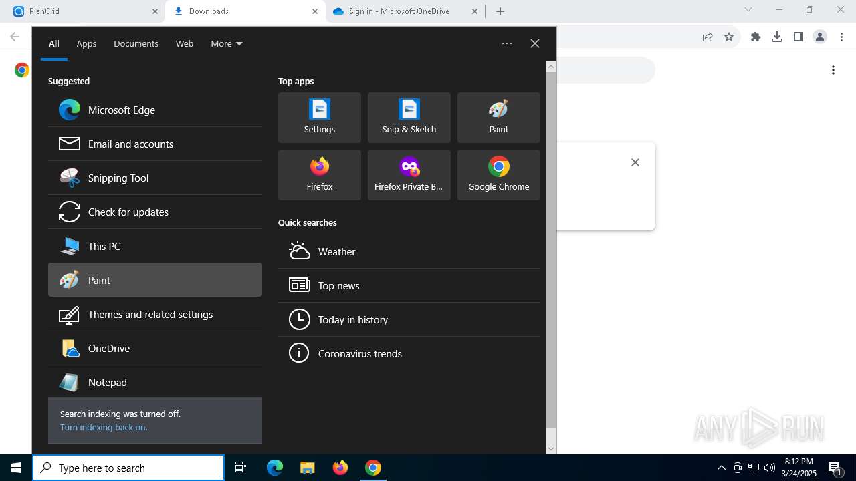This screenshot has width=856, height=481.
Task: Select Check for updates suggestion
Action: point(155,212)
